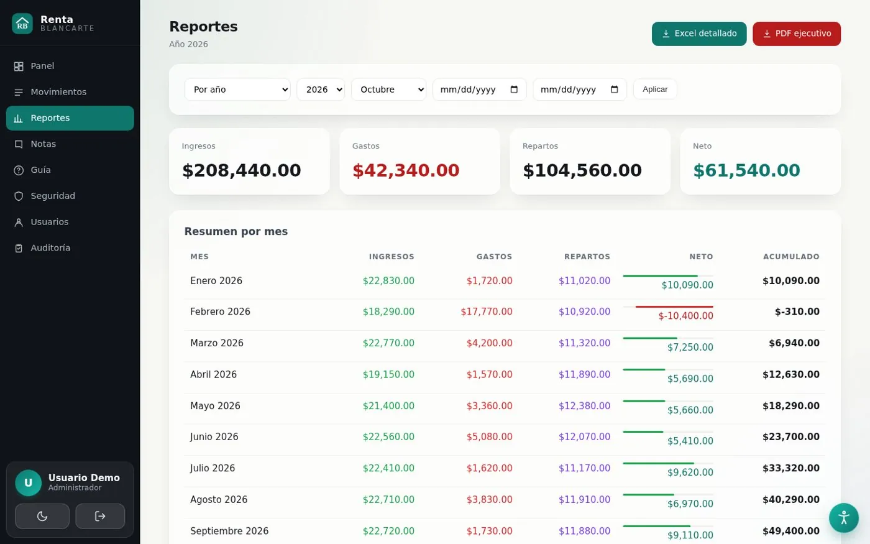The image size is (870, 544).
Task: Click the Enero 2026 neto progress bar
Action: (x=668, y=275)
